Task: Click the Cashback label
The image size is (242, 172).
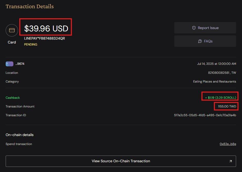Action: (x=13, y=98)
